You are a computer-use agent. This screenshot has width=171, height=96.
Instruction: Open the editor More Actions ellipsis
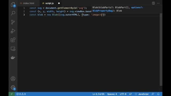tap(158, 3)
